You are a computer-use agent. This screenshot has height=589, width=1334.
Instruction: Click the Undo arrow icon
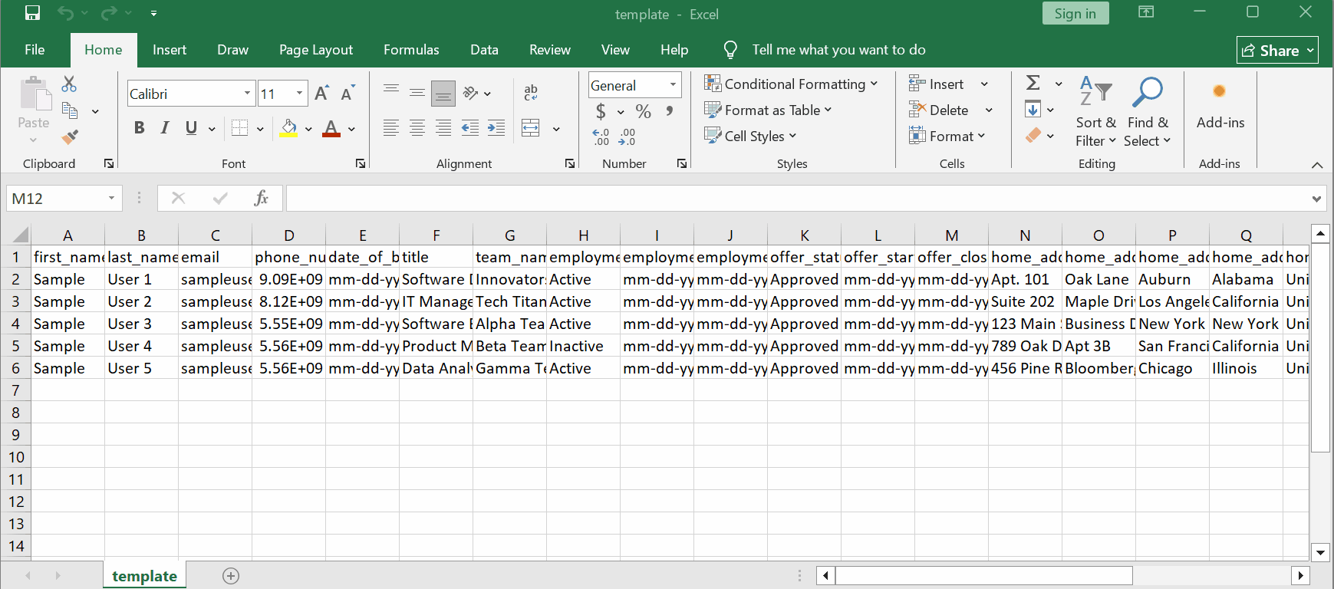pos(66,13)
